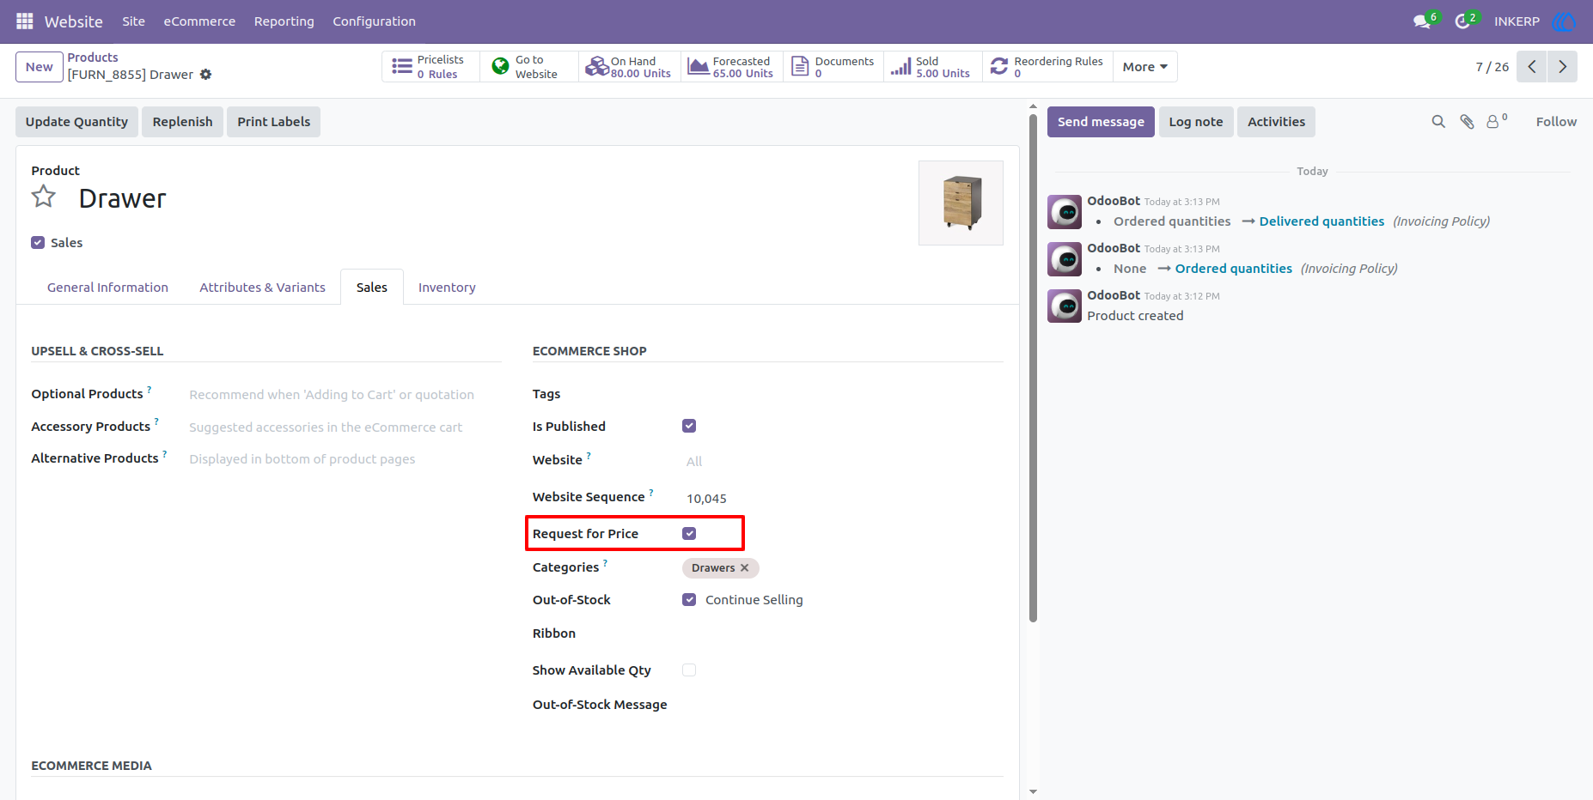Open the Alternative Products selection field
This screenshot has height=800, width=1593.
coord(344,459)
